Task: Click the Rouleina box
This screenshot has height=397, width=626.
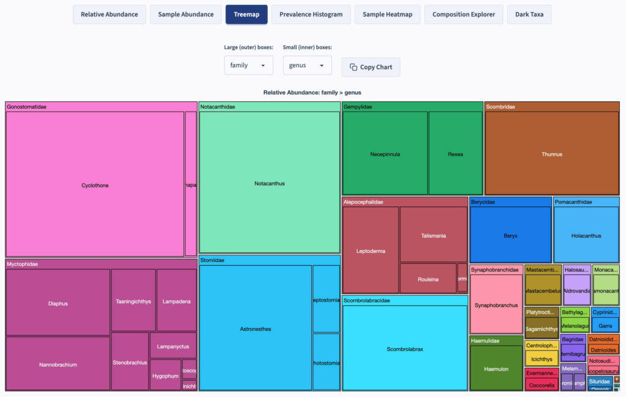Action: click(x=428, y=279)
